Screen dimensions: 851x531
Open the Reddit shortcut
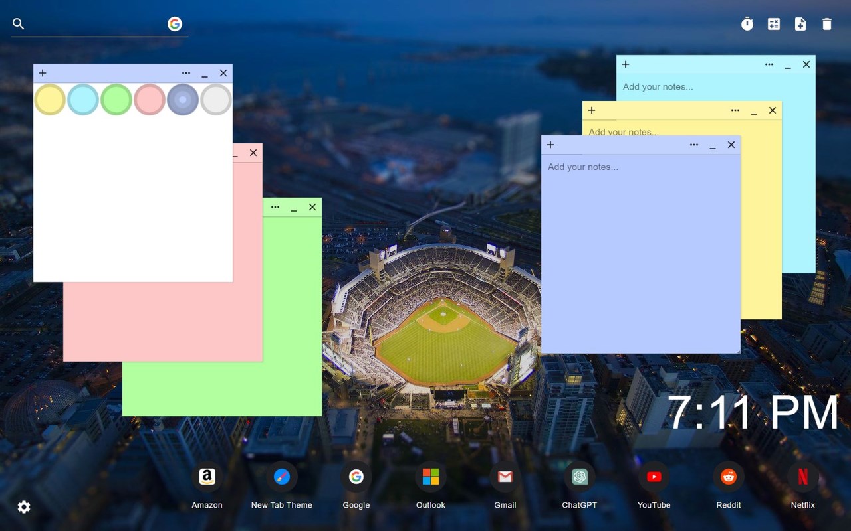729,477
